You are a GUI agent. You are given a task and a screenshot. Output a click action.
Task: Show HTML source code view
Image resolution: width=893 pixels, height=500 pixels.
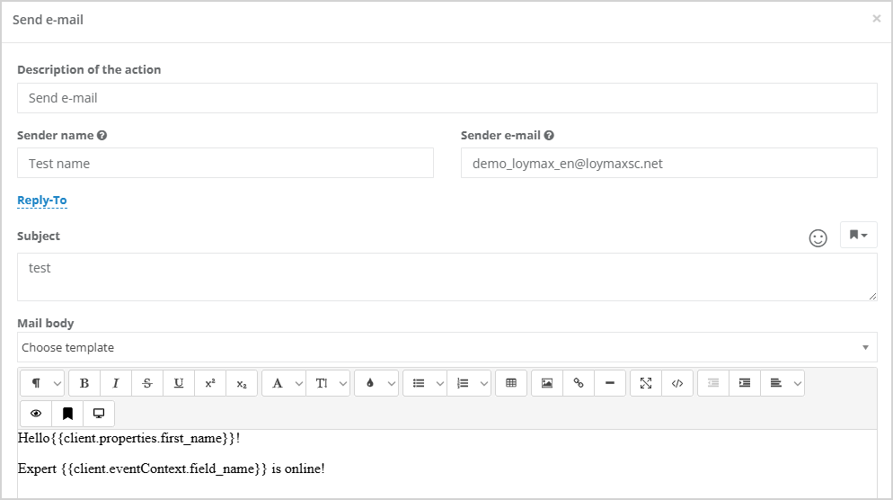[677, 383]
